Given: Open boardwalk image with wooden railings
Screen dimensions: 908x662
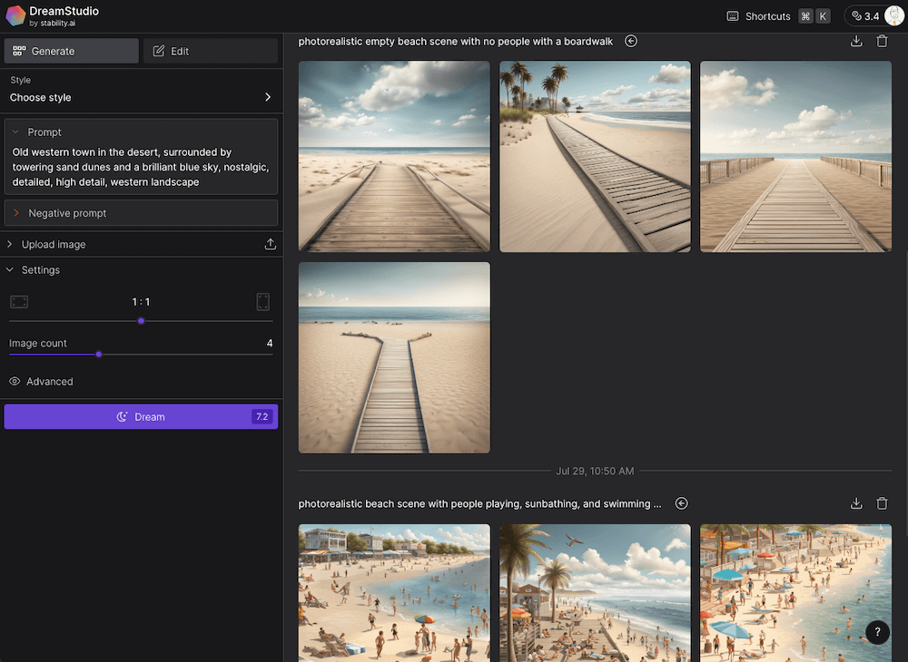Looking at the screenshot, I should click(795, 156).
